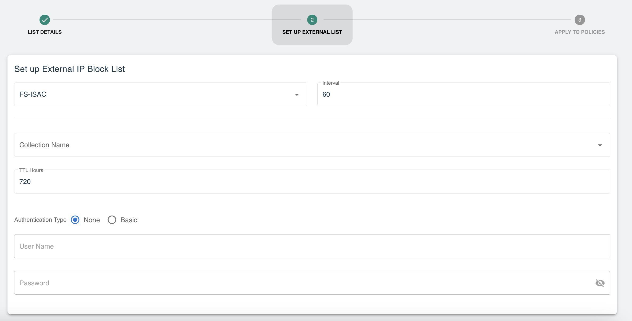Screen dimensions: 632x321
Task: Click the User Name input field
Action: pyautogui.click(x=312, y=246)
